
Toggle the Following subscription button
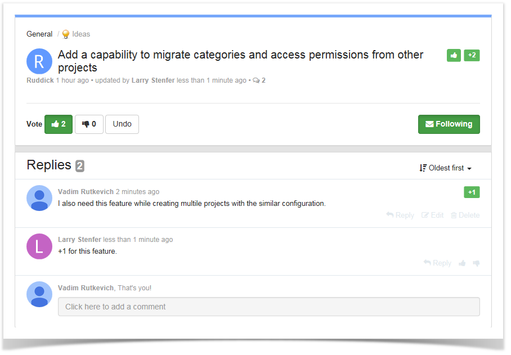point(449,124)
